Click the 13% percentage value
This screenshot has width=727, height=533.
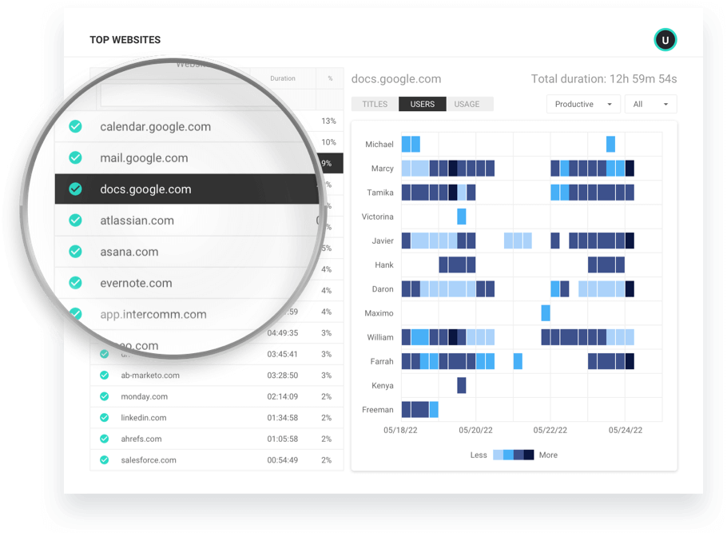328,121
